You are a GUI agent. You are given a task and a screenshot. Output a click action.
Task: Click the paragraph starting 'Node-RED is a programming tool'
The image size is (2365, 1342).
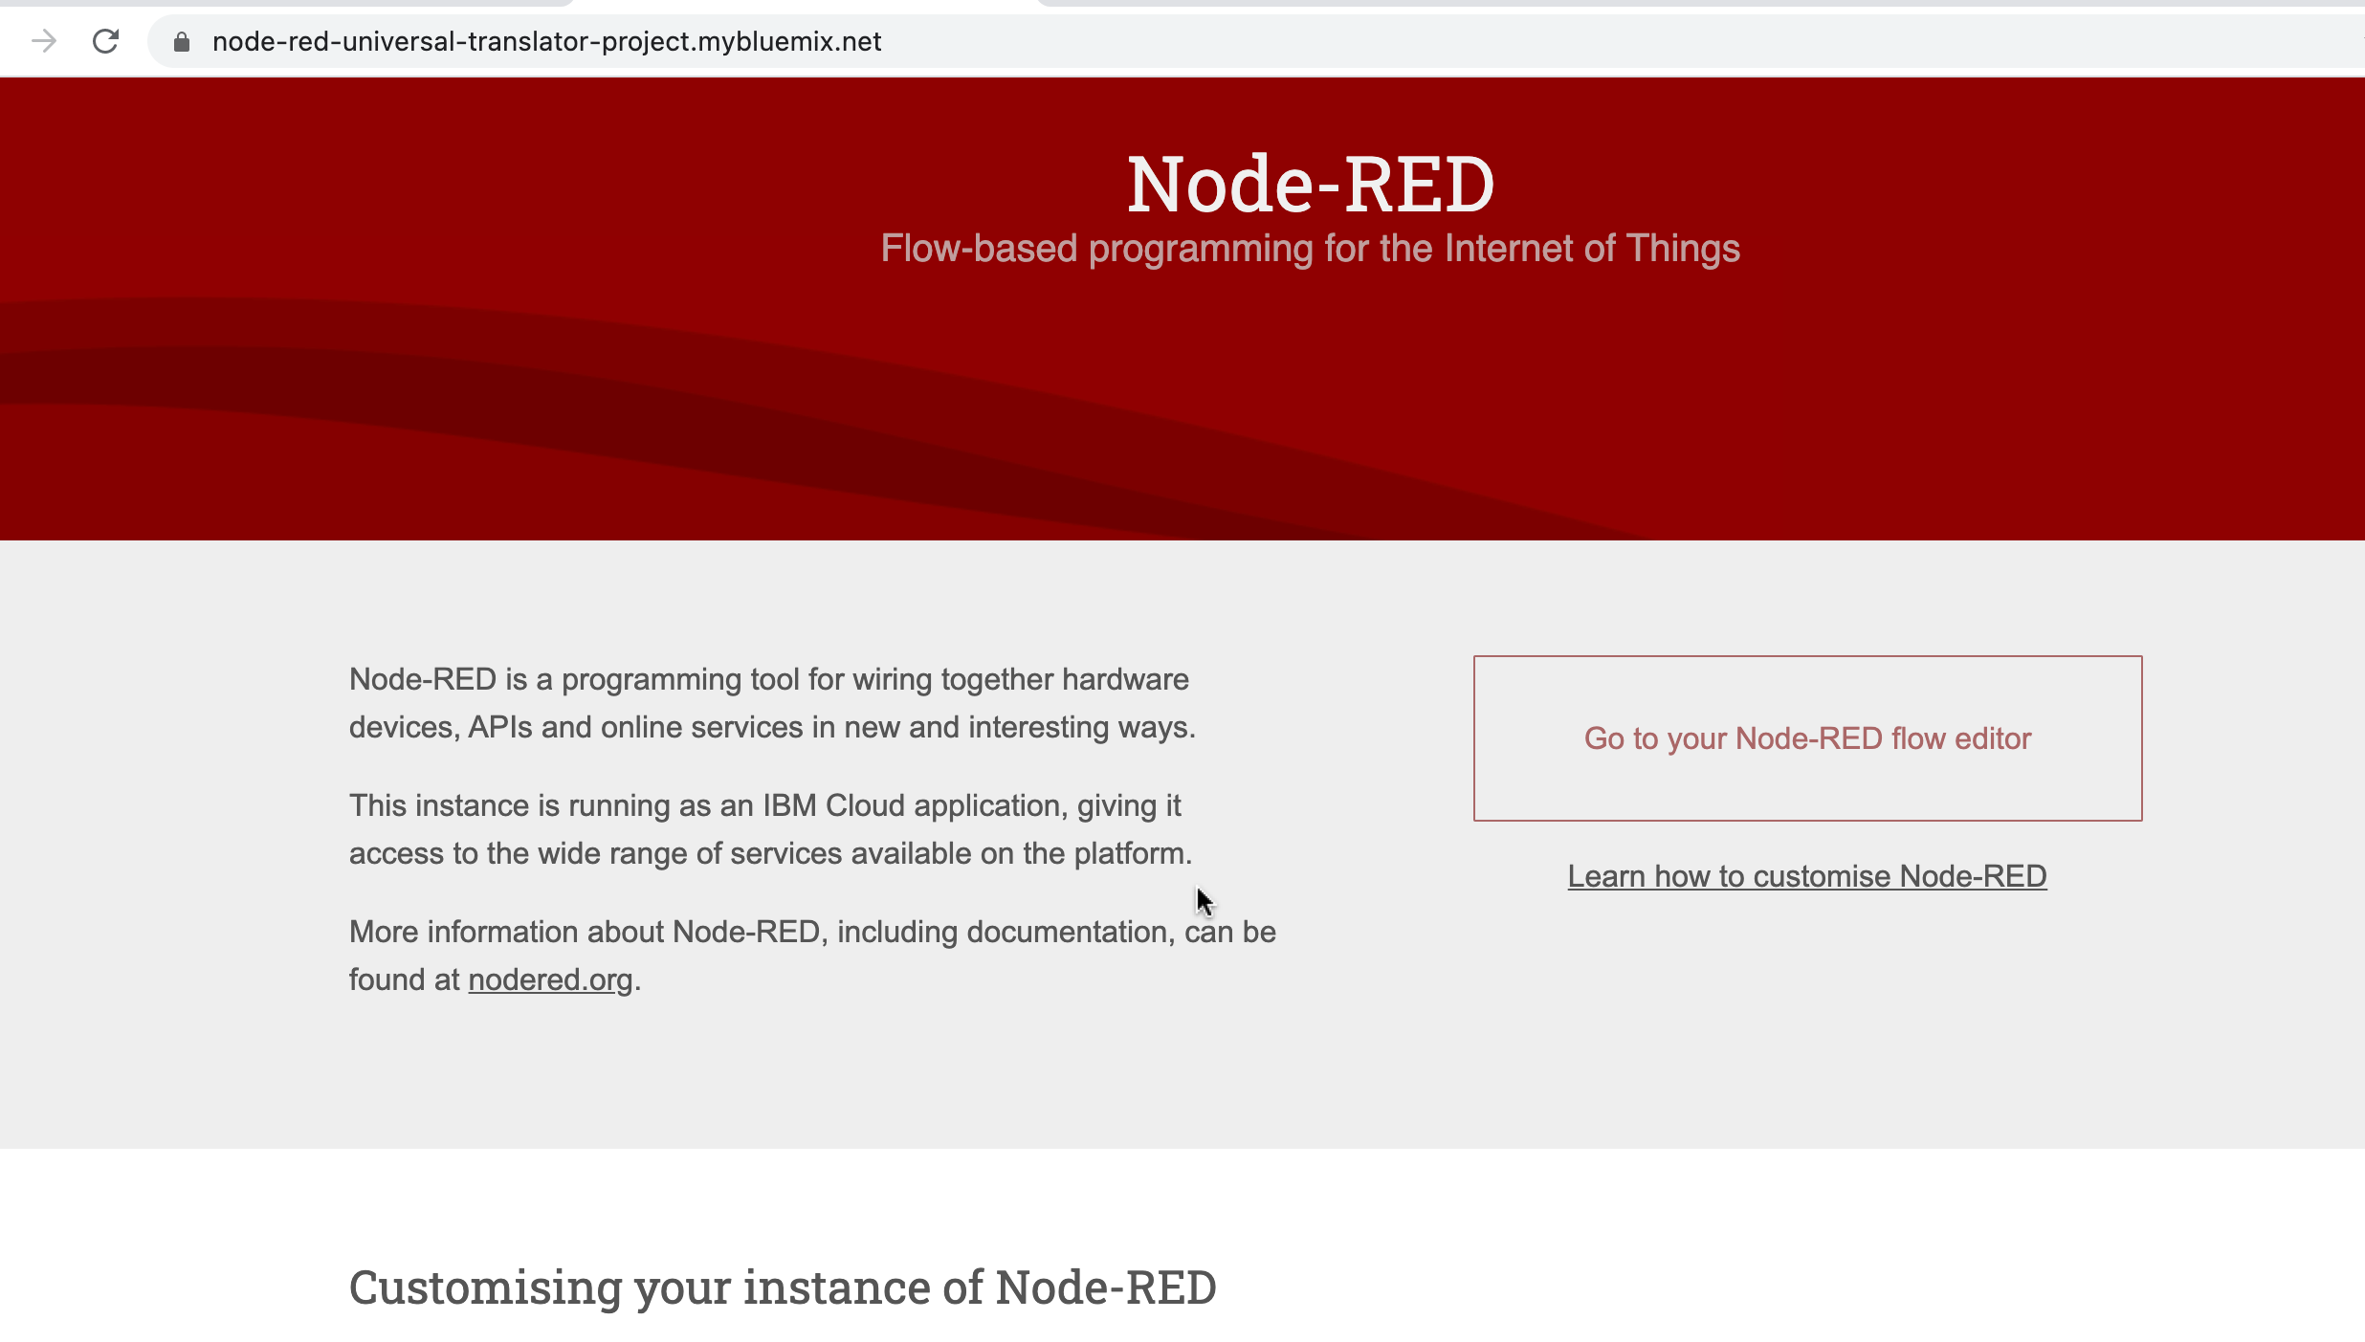771,703
